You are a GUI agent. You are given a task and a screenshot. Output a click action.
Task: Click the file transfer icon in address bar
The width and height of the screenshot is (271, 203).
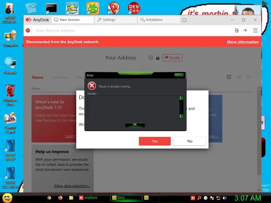[x=237, y=31]
